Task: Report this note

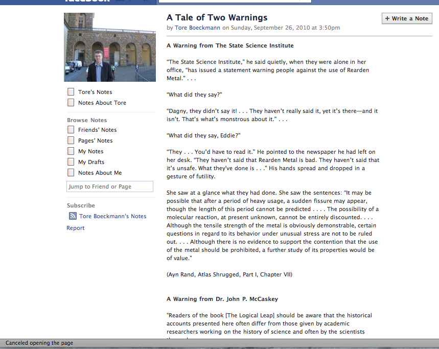Action: pos(75,228)
